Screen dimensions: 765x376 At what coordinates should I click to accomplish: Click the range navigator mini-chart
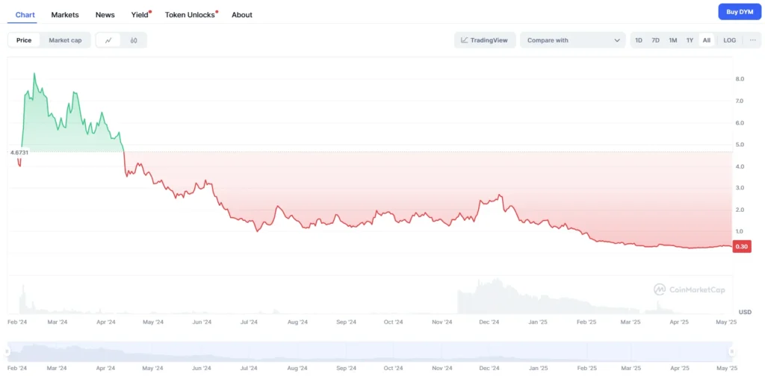point(369,351)
